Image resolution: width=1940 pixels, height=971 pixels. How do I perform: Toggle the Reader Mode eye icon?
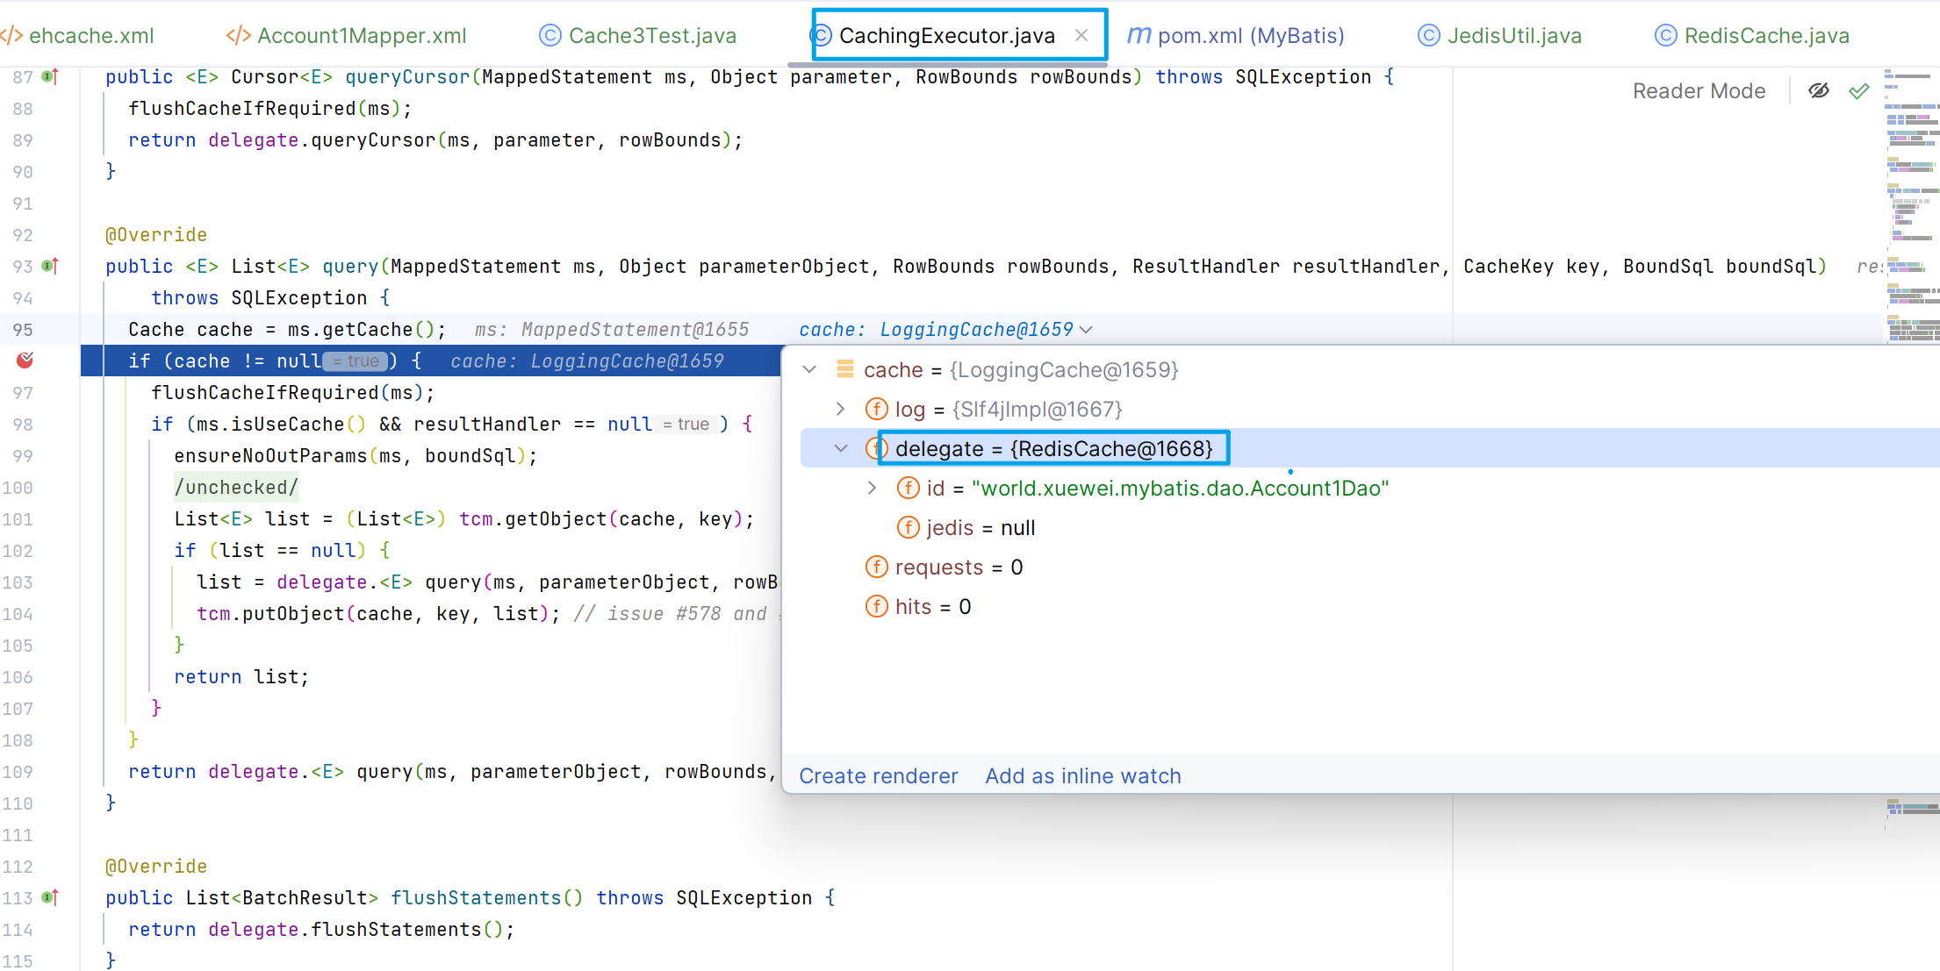point(1819,91)
